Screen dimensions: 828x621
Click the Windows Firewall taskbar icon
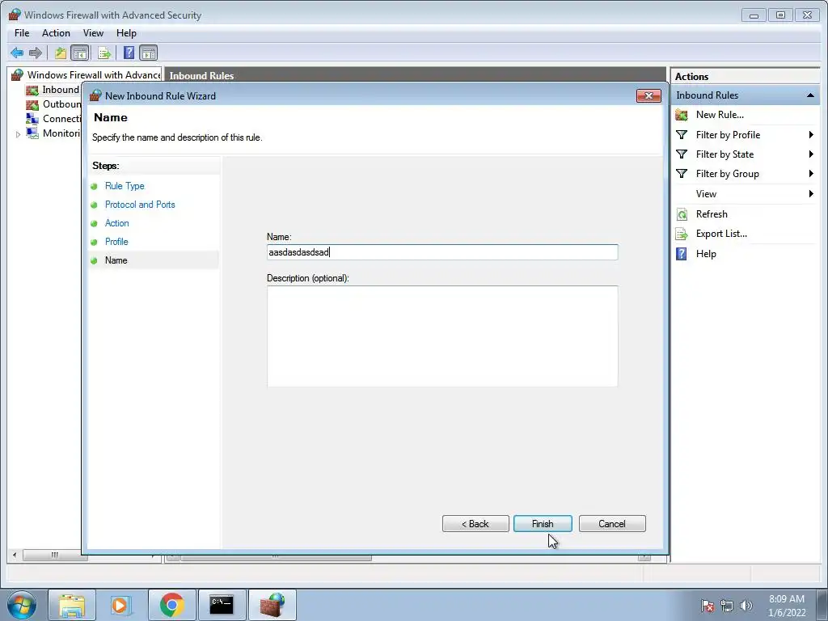point(272,605)
